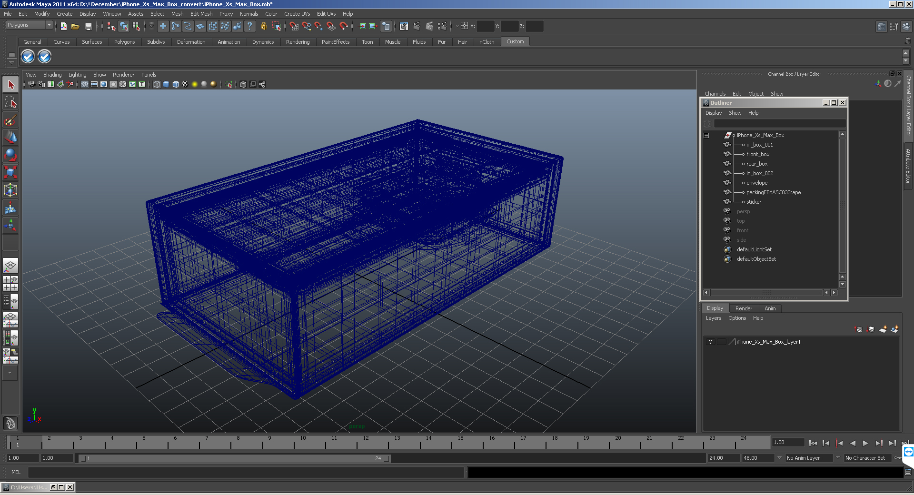This screenshot has width=914, height=495.
Task: Select the arrow Select tool in toolbox
Action: [x=10, y=85]
